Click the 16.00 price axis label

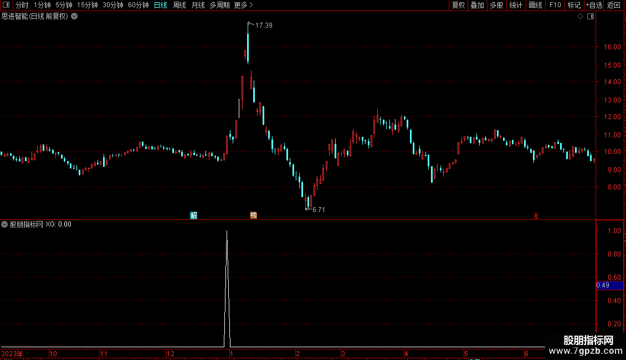pyautogui.click(x=612, y=47)
